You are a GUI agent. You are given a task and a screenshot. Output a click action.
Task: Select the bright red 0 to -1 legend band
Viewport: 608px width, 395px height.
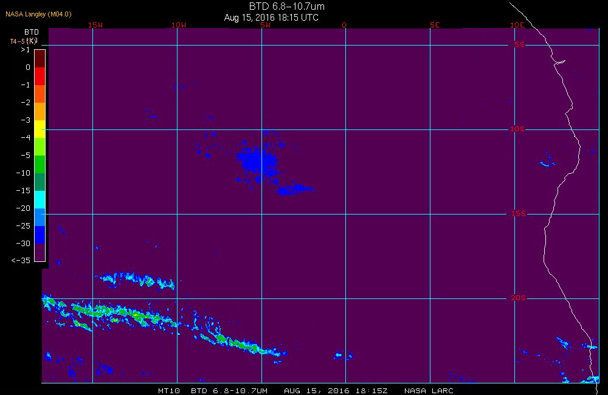pyautogui.click(x=40, y=77)
